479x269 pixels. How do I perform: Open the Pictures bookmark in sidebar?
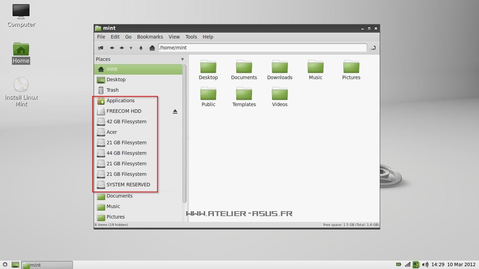pos(138,217)
